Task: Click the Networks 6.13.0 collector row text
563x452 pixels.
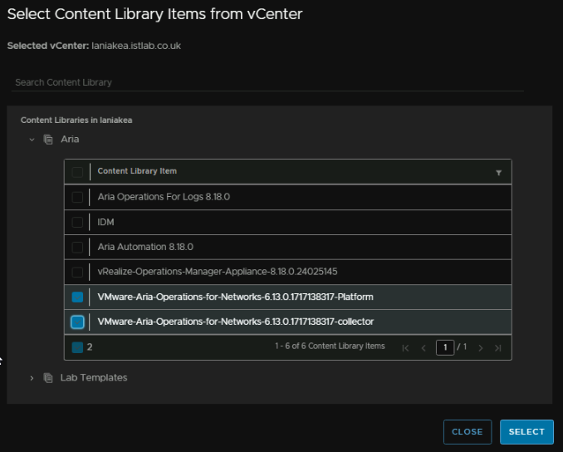Action: (236, 322)
